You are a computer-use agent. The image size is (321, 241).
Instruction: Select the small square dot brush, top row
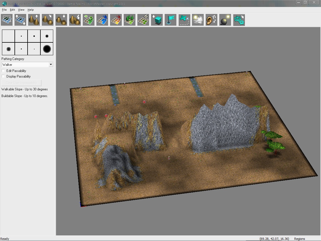(x=21, y=36)
